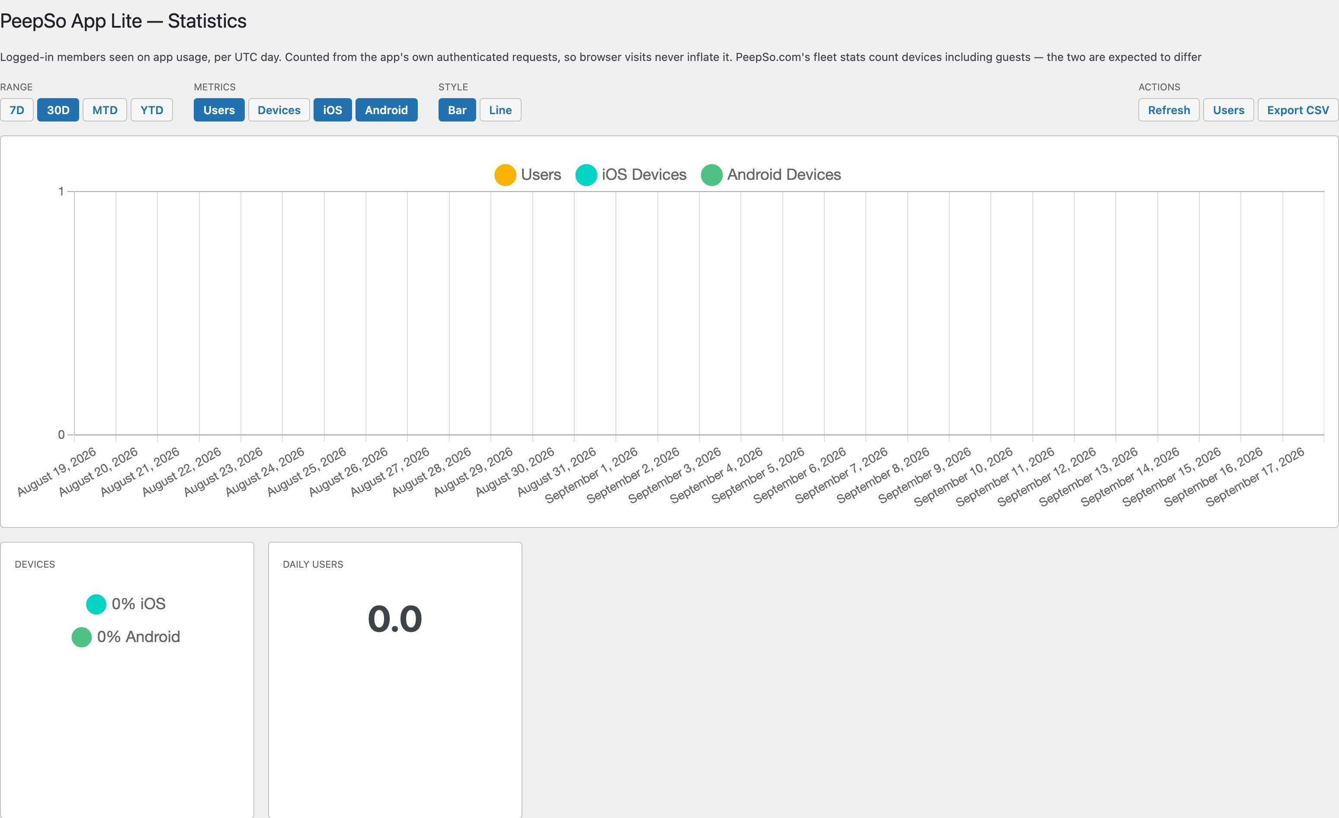Click the September 17, 2026 axis label
This screenshot has height=818, width=1339.
click(x=1255, y=476)
